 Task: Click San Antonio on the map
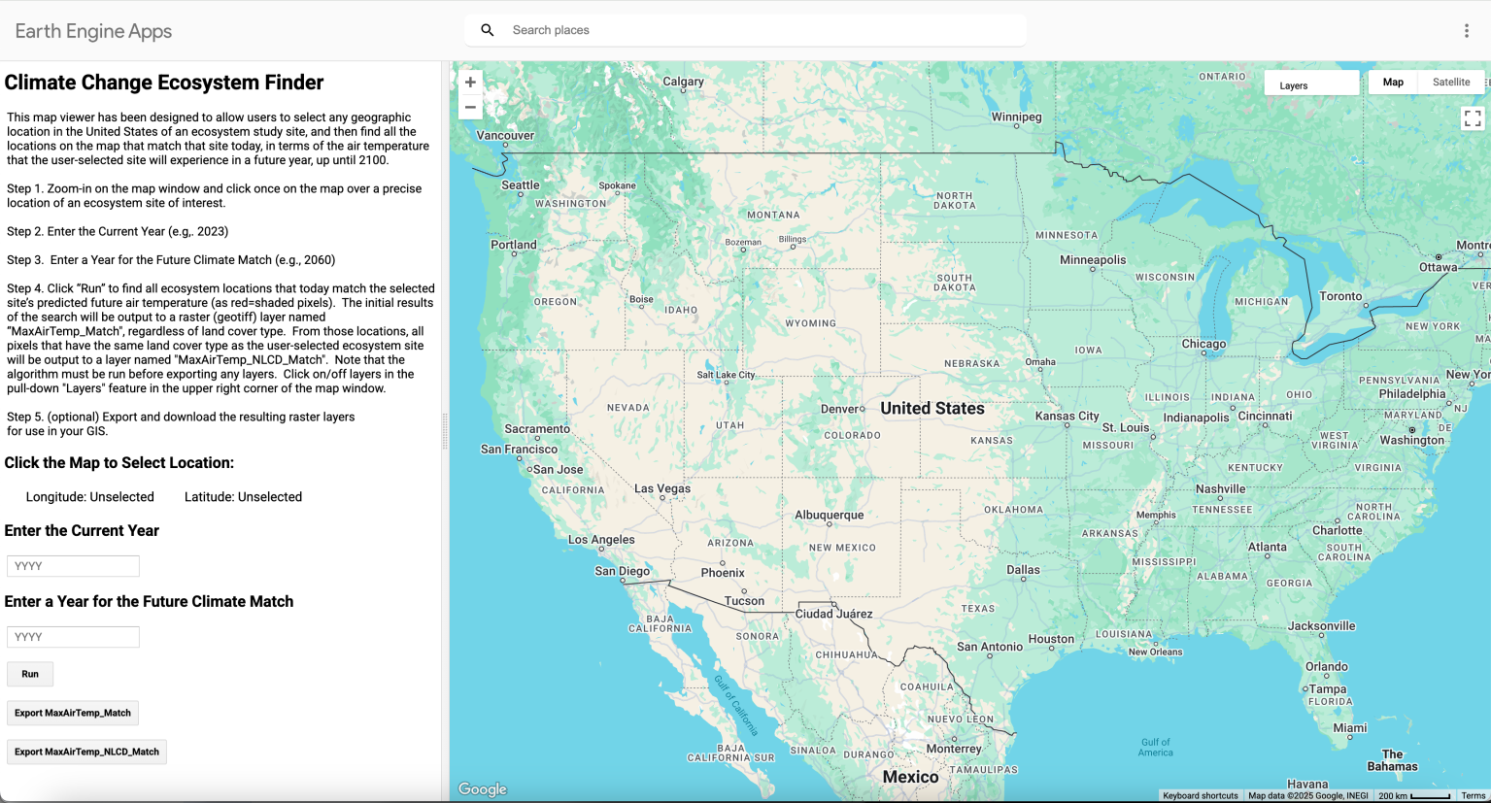tap(990, 647)
